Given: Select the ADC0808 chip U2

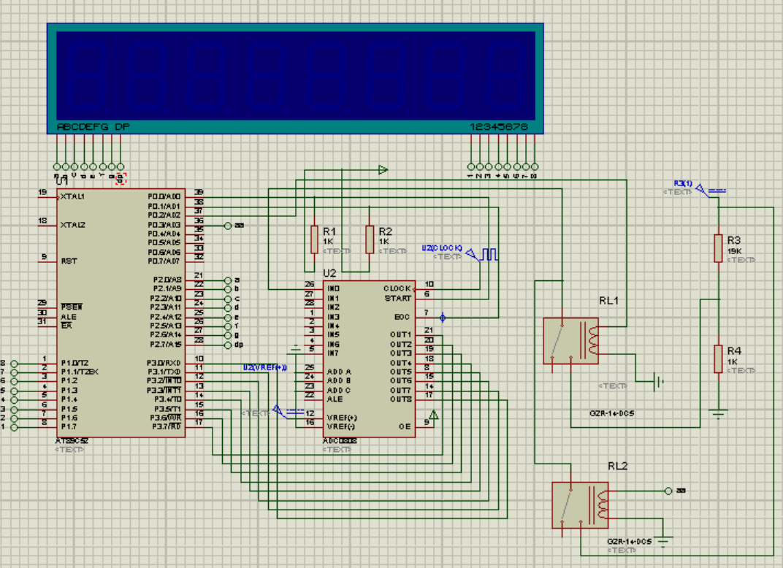Looking at the screenshot, I should pyautogui.click(x=369, y=359).
